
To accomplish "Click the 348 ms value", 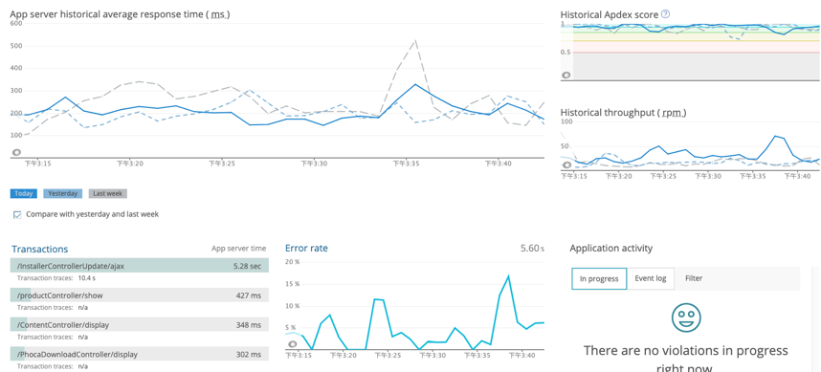I will tap(248, 325).
